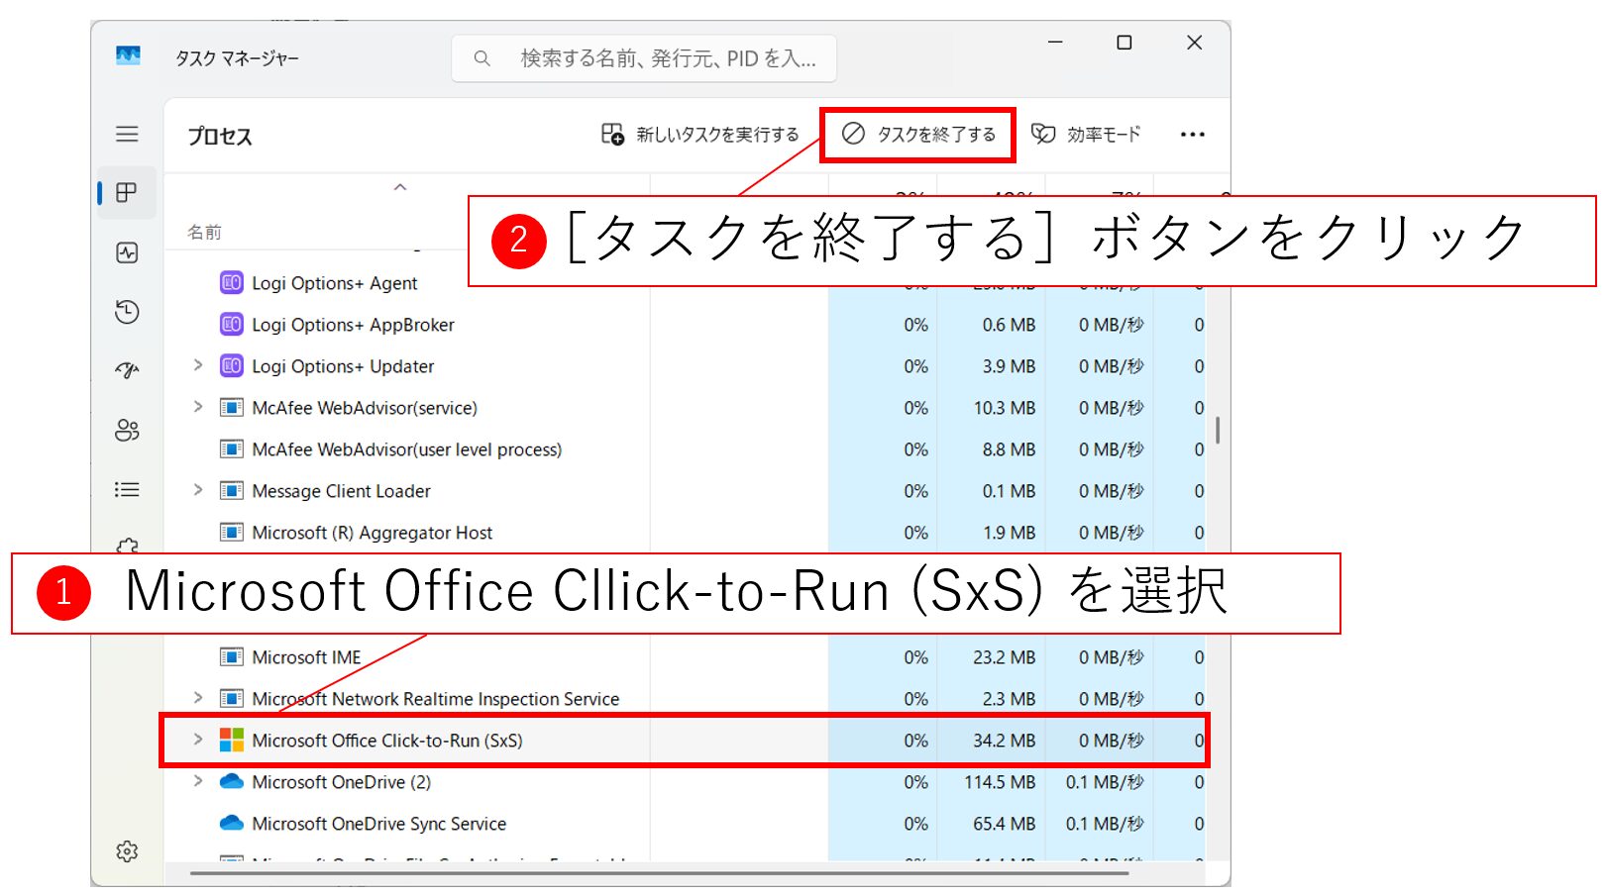Expand Microsoft OneDrive (2) group
The width and height of the screenshot is (1606, 895).
pos(198,781)
